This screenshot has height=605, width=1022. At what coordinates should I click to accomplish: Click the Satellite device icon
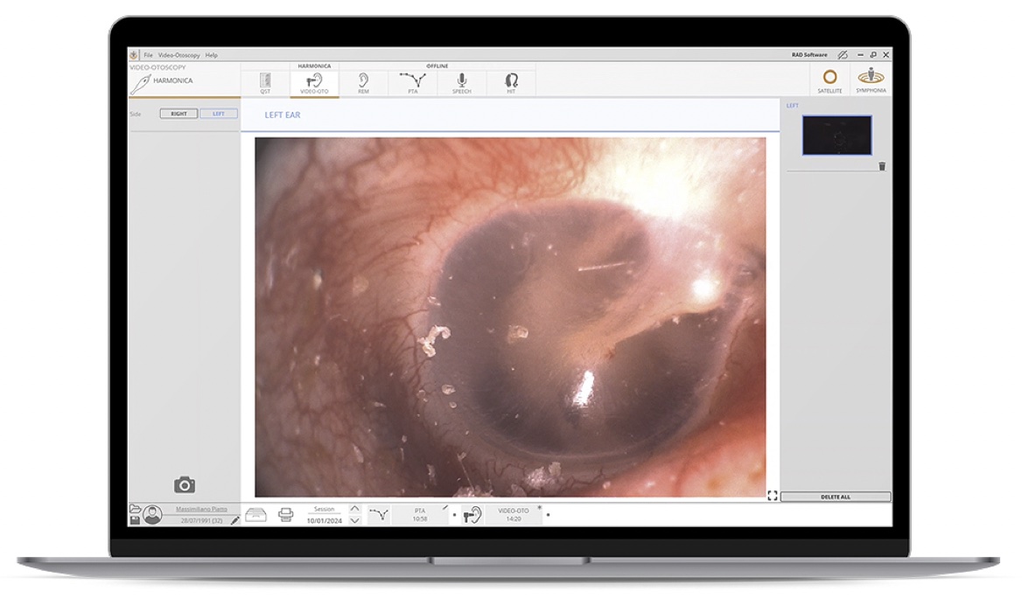829,80
